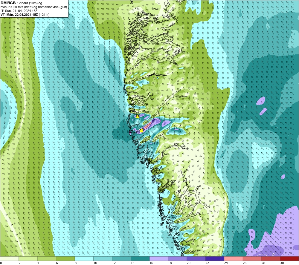Viewport: 299px width, 265px height.
Task: Click the 'IT: Sun. 21. 04. 2024 18Z' line
Action: coord(19,11)
